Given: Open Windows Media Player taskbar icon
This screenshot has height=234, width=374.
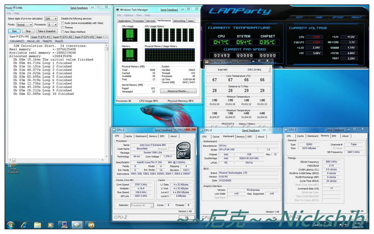Looking at the screenshot, I should [50, 225].
